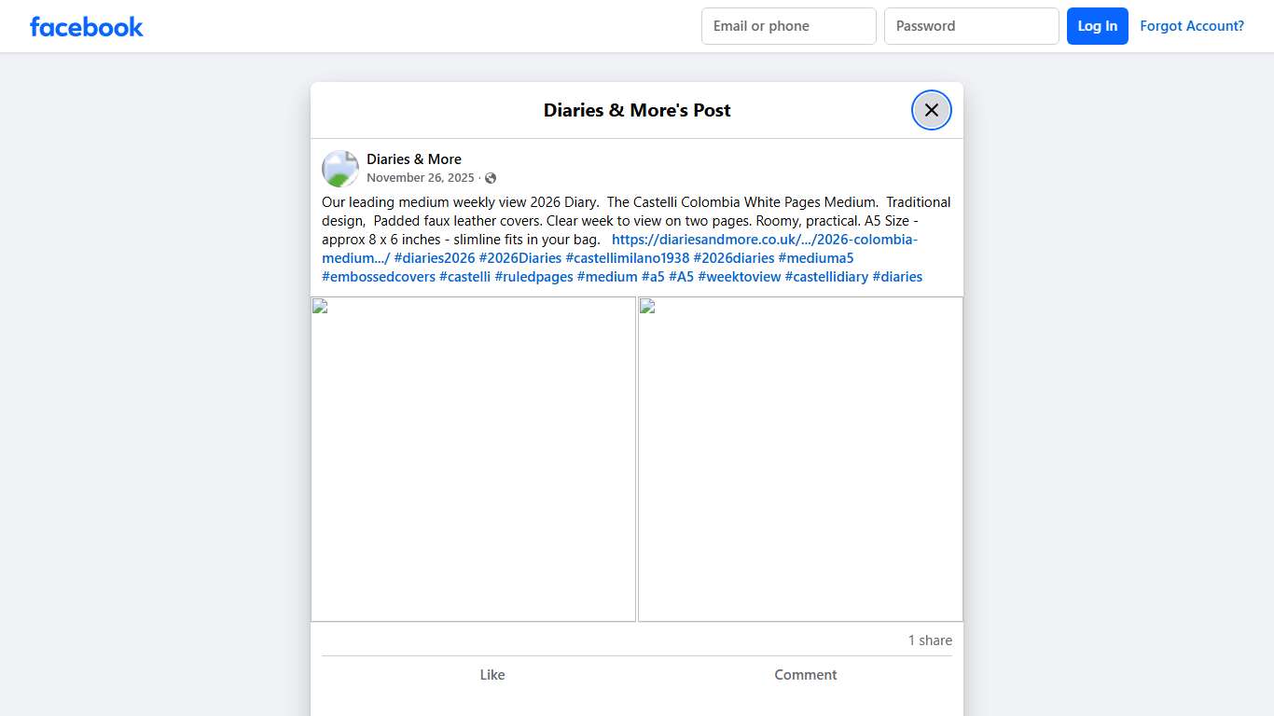This screenshot has height=716, width=1274.
Task: Click the Diaries & More profile picture
Action: (339, 168)
